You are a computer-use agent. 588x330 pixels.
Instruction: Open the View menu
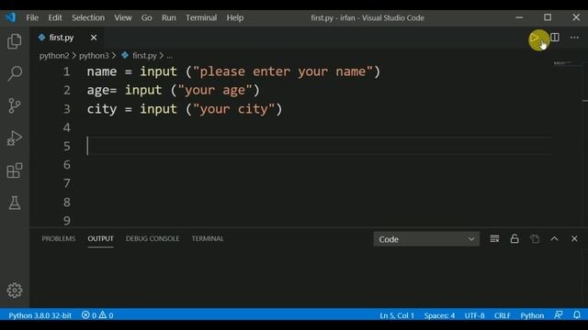coord(123,17)
